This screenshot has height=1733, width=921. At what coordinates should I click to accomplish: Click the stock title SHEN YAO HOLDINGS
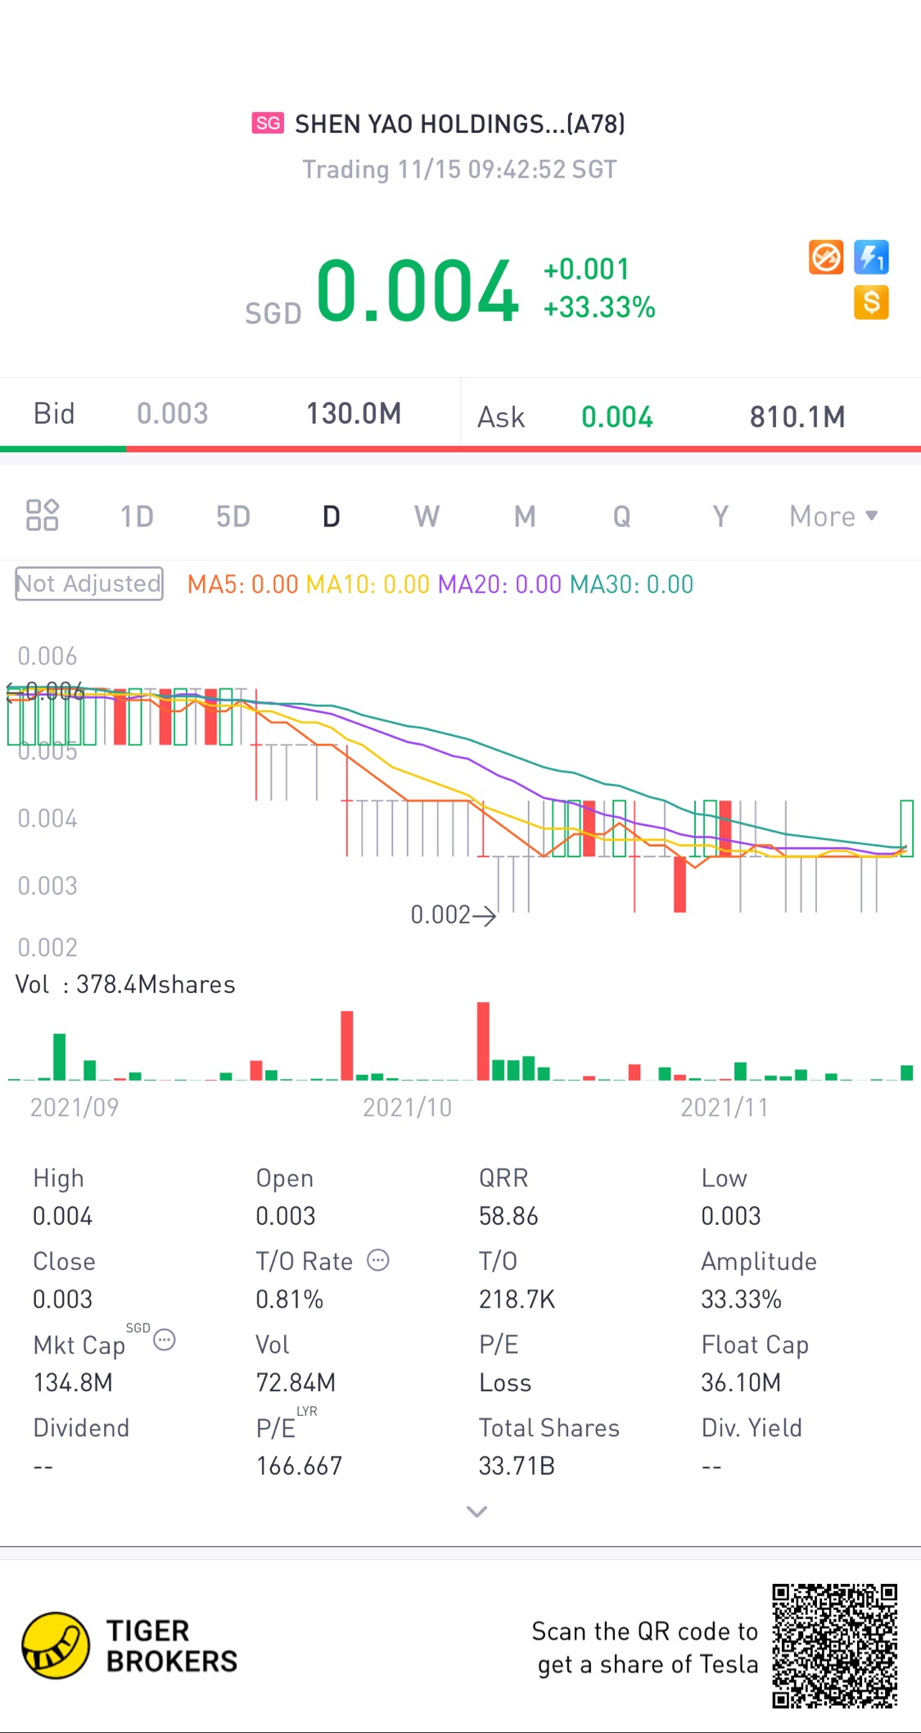(460, 124)
